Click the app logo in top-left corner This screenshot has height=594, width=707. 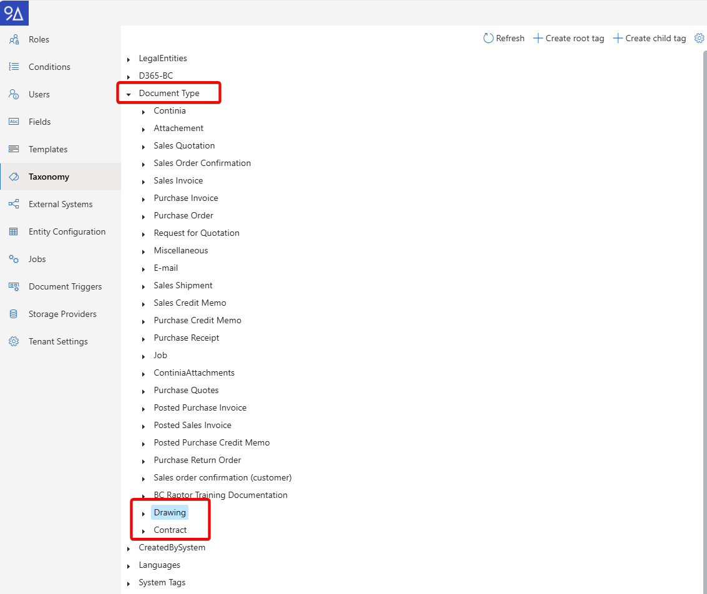tap(14, 13)
